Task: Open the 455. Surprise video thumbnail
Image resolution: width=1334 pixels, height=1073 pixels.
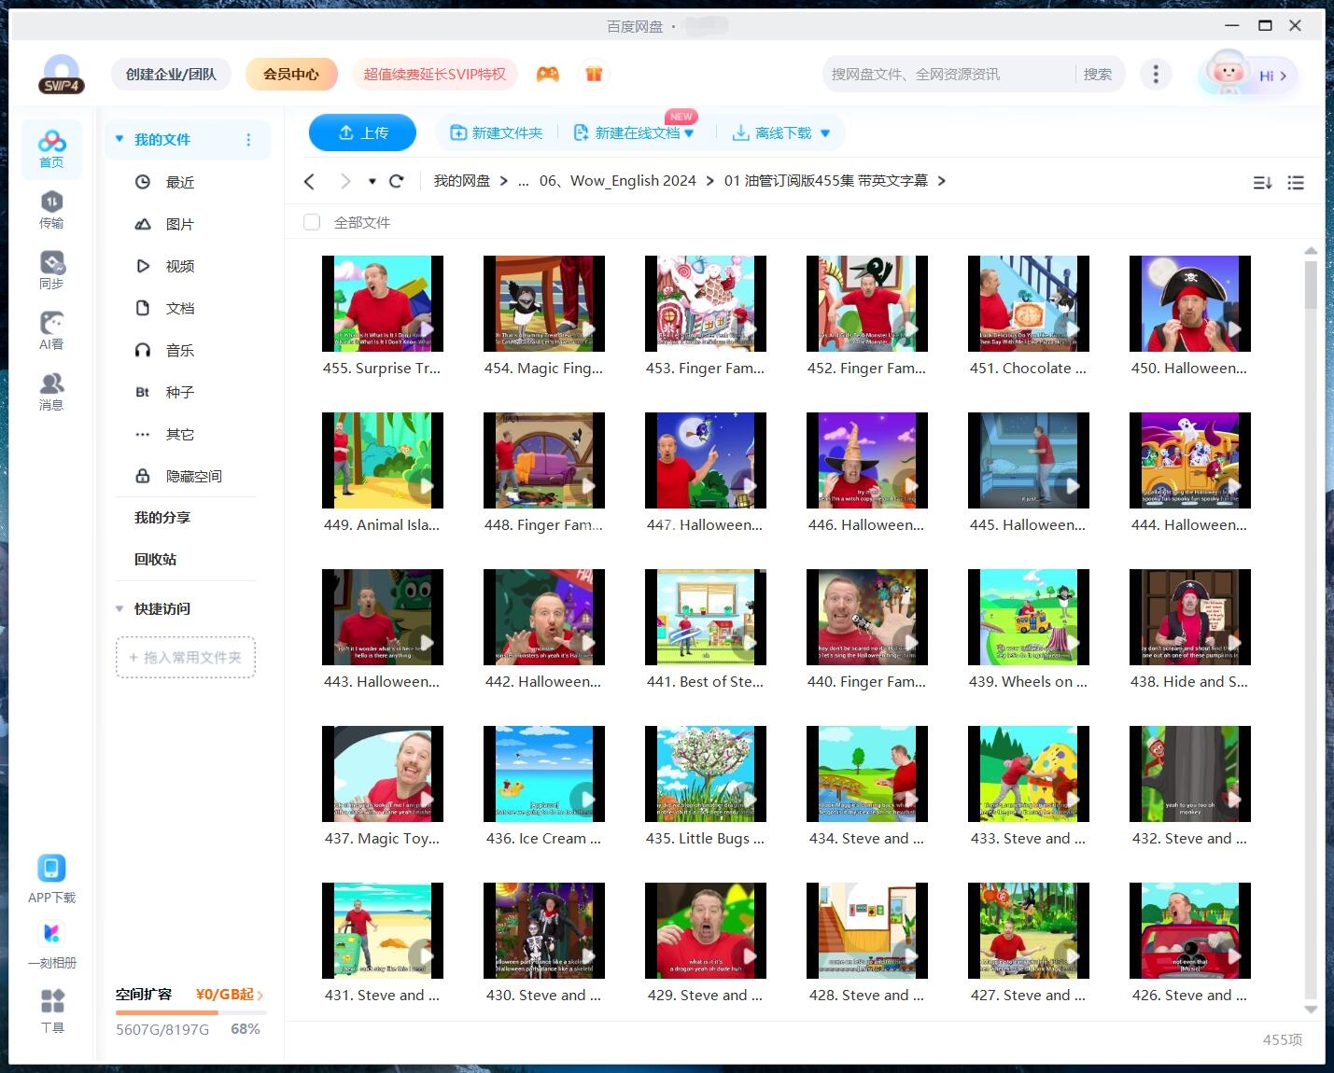Action: point(382,304)
